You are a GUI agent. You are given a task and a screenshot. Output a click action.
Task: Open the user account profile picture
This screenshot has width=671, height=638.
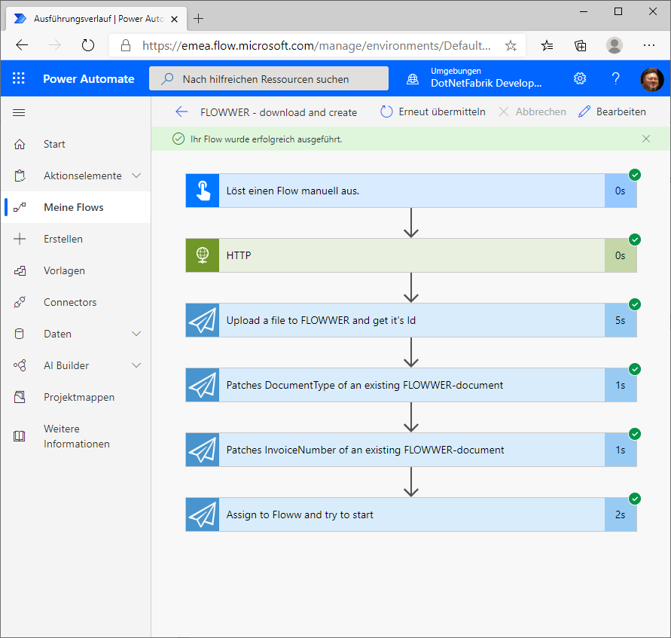[651, 79]
